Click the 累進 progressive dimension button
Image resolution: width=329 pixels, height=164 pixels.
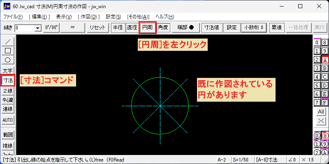point(276,27)
